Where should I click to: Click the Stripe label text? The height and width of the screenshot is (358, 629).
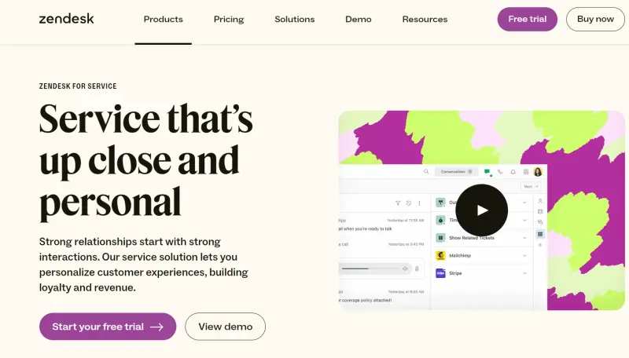pos(455,273)
